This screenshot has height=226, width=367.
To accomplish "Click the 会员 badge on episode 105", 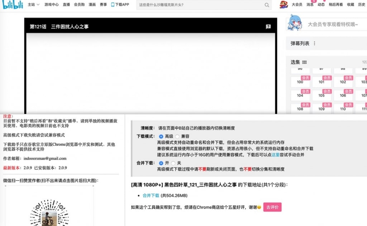I will click(x=327, y=92).
